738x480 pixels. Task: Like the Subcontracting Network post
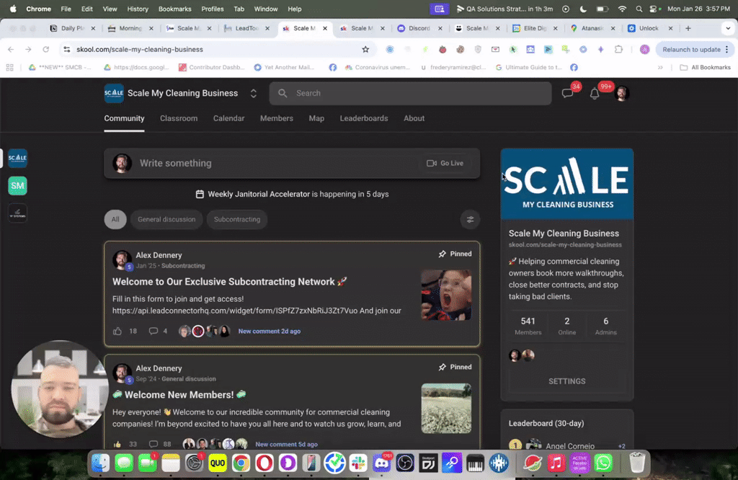pos(117,331)
